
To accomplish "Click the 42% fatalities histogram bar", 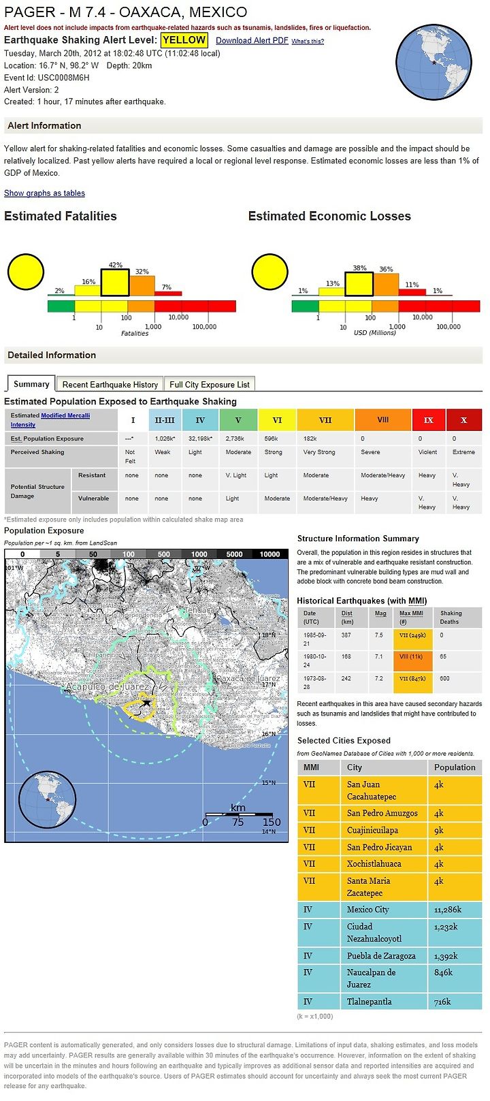I will 115,283.
